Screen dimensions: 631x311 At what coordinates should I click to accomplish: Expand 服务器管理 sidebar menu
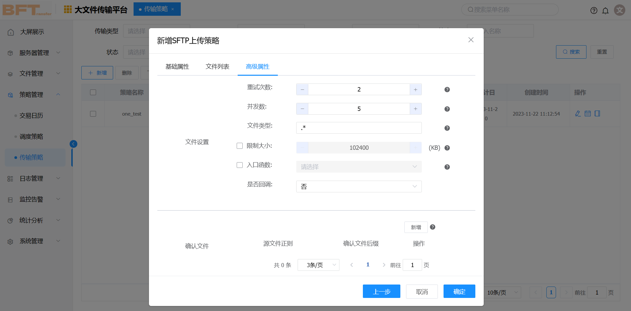pyautogui.click(x=34, y=53)
